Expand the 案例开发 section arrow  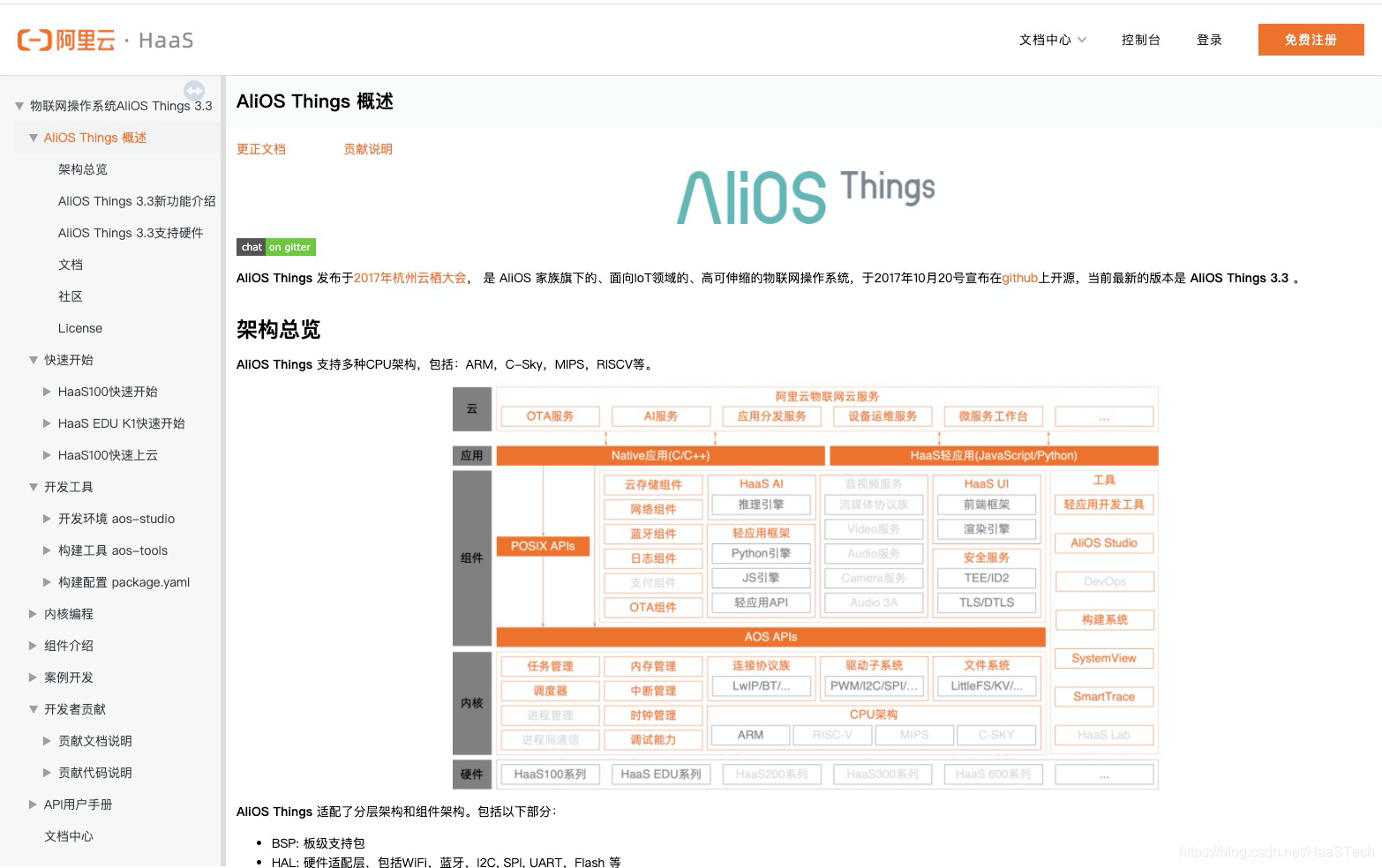pos(34,677)
